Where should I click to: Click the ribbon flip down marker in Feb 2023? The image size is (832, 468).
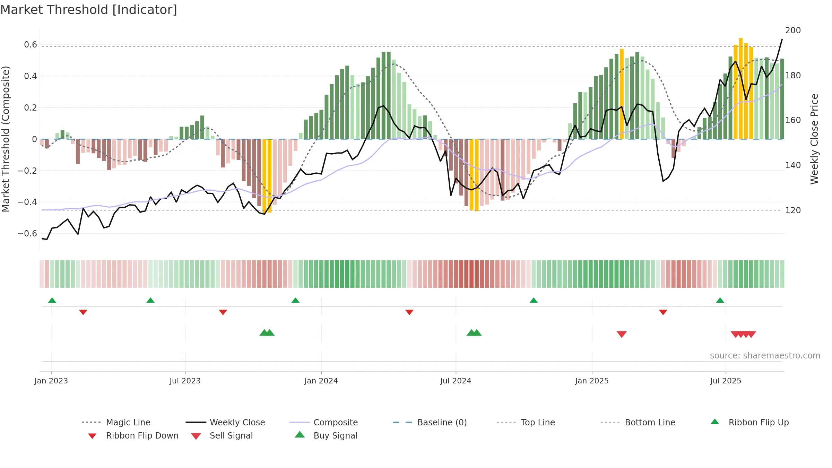(x=83, y=312)
